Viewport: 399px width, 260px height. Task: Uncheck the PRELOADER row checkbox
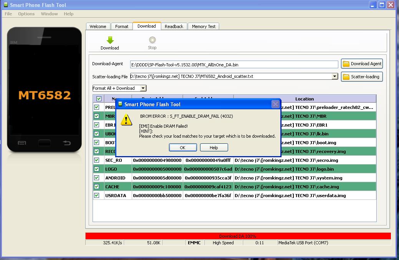[97, 107]
